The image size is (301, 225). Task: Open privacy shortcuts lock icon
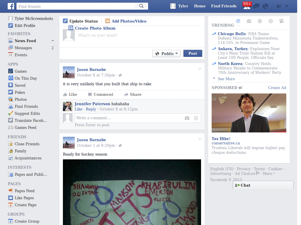(279, 6)
